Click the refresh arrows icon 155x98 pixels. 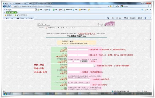(x=116, y=6)
